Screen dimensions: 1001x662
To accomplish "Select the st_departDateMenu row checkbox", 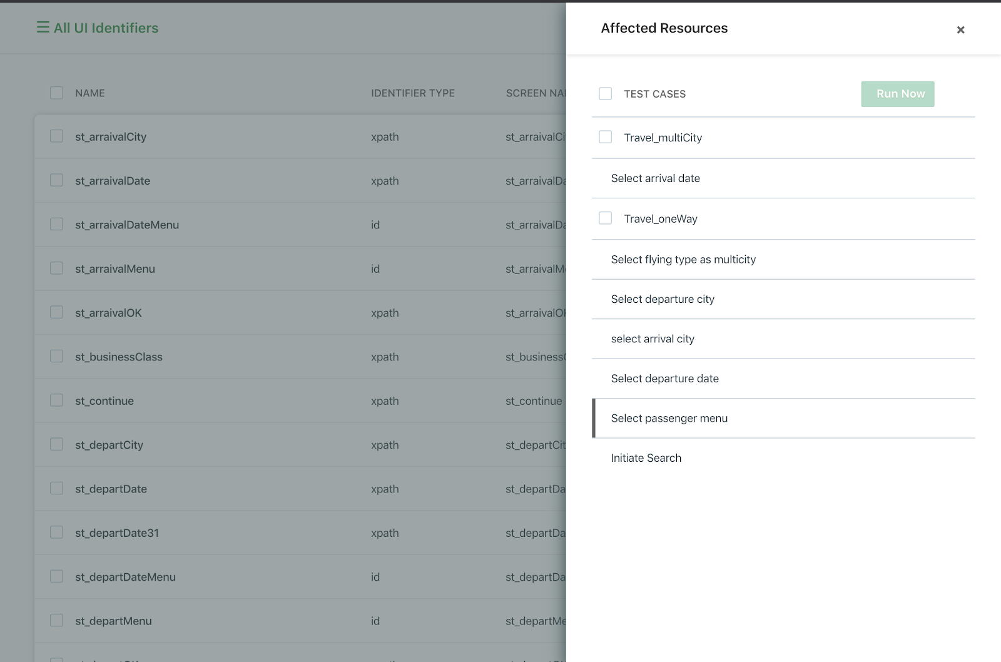I will click(x=56, y=577).
